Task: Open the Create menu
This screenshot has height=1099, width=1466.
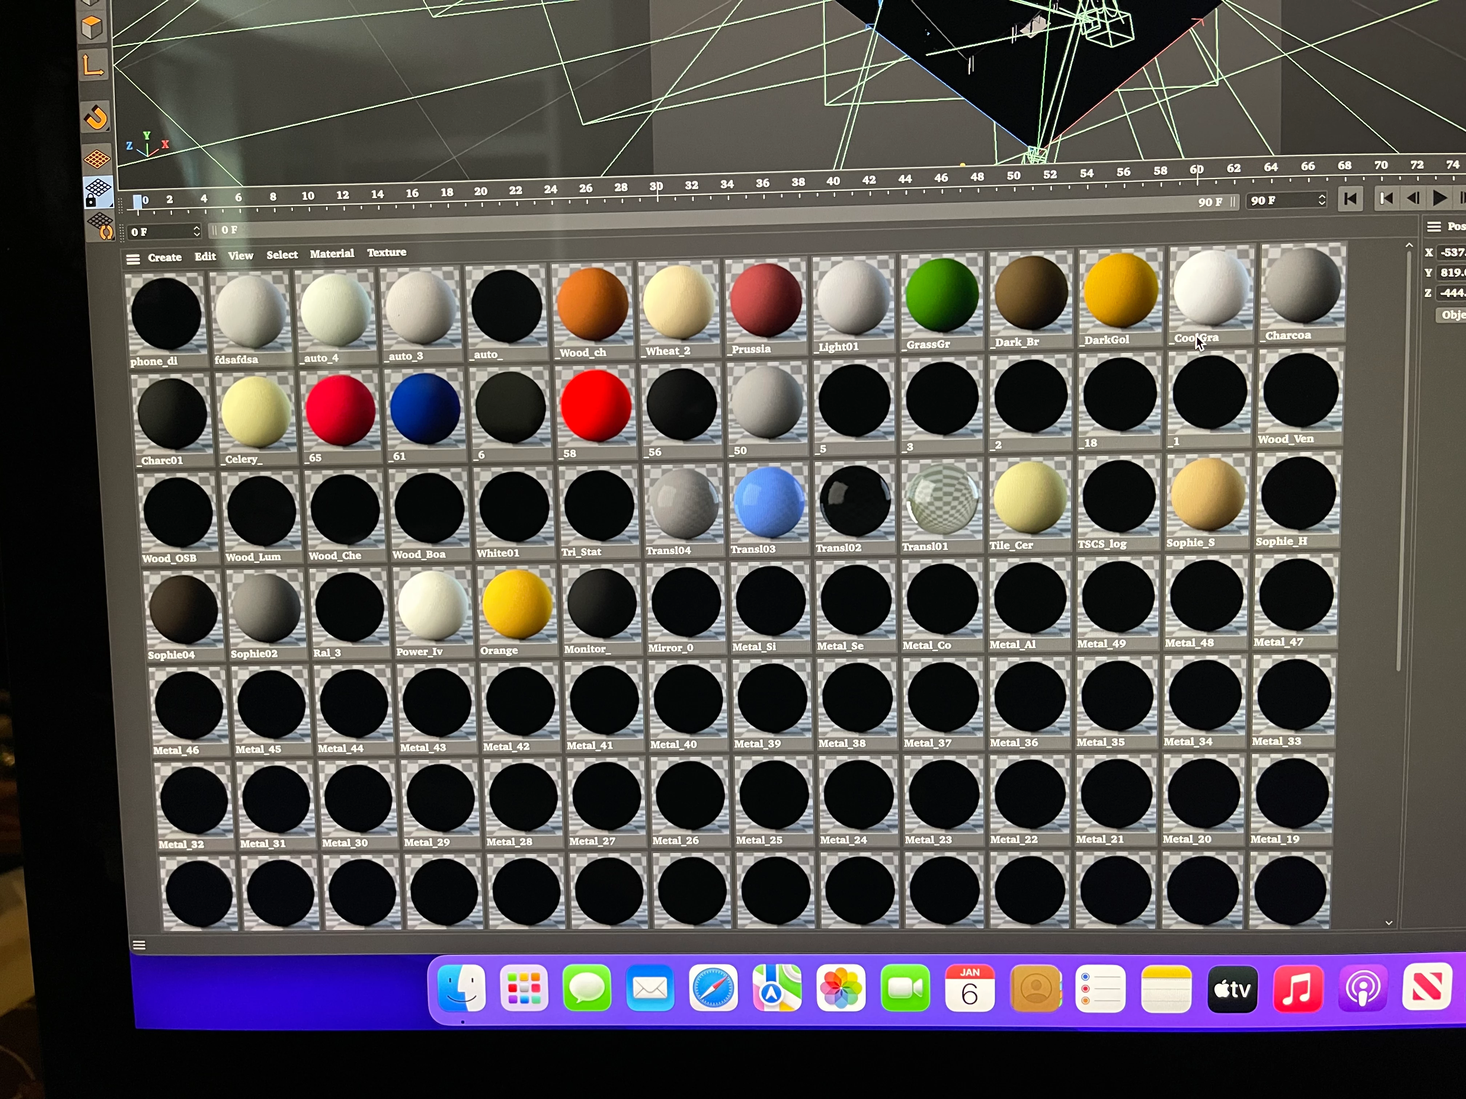Action: [x=164, y=257]
